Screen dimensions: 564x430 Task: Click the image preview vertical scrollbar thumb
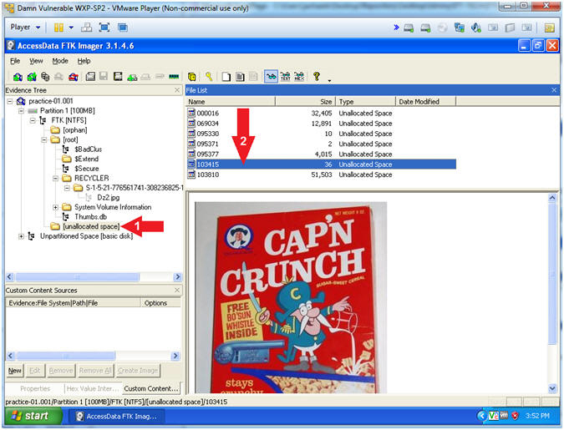point(552,272)
